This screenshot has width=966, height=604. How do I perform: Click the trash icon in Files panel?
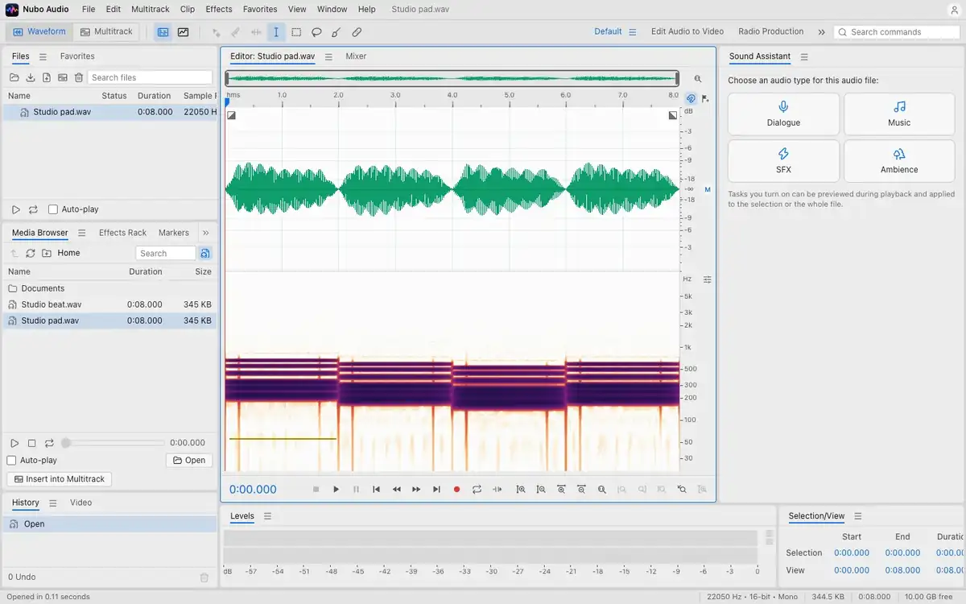(x=79, y=77)
